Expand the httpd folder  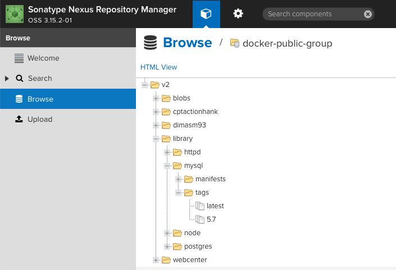point(167,152)
